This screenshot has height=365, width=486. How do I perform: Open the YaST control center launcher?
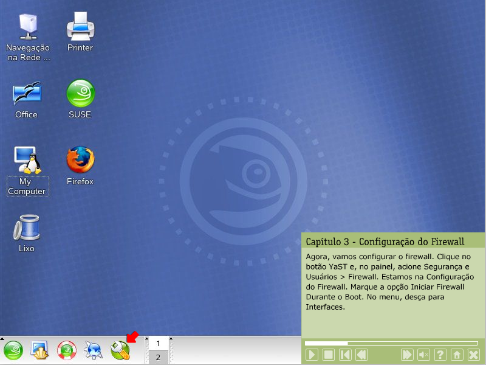click(120, 350)
